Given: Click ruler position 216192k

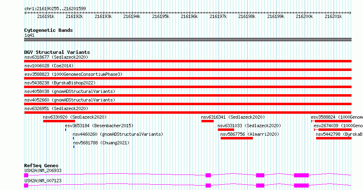Looking at the screenshot, I should (x=74, y=16).
